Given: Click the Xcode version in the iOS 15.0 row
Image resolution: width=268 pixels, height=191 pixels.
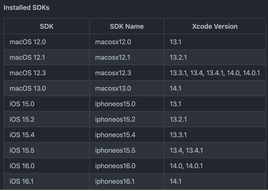Looking at the screenshot, I should tap(215, 104).
